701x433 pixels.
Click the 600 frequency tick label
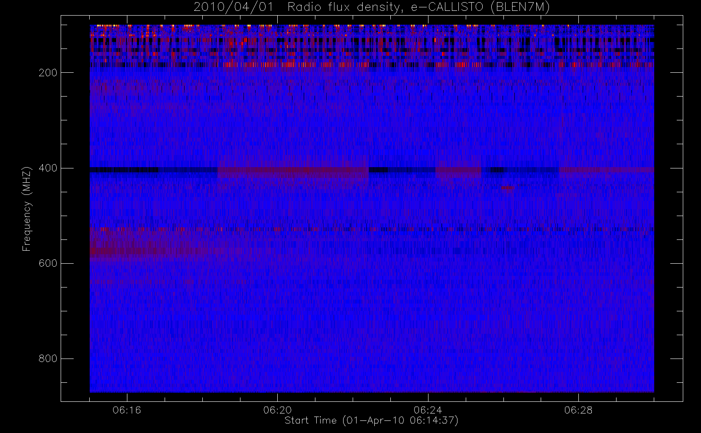click(48, 263)
